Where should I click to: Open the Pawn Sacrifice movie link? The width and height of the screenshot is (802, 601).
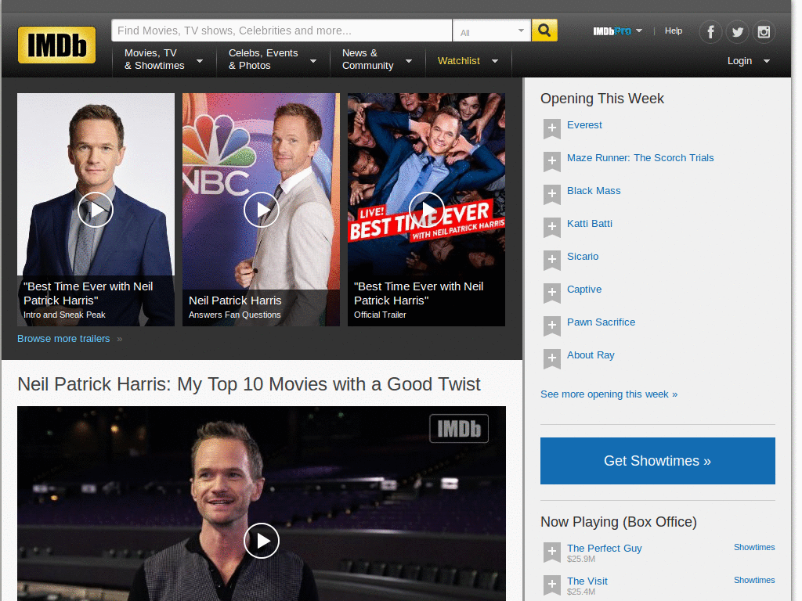point(601,322)
